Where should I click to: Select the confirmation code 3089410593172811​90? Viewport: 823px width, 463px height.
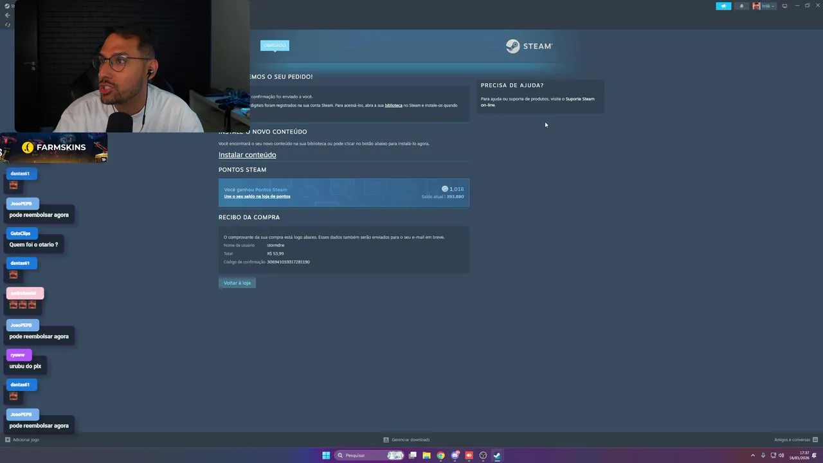click(x=288, y=262)
